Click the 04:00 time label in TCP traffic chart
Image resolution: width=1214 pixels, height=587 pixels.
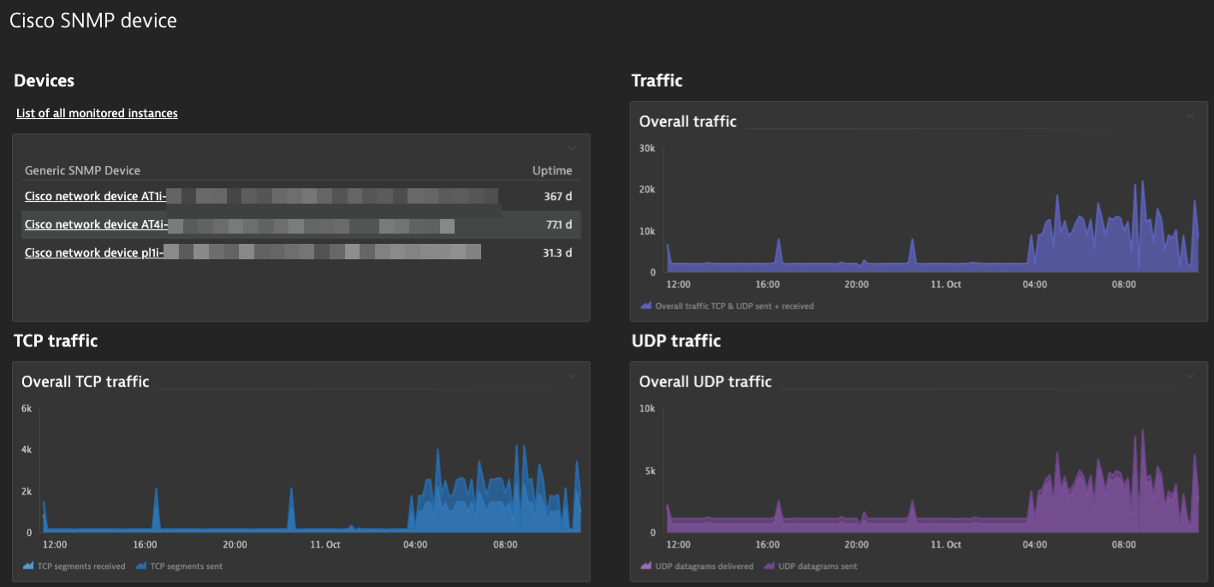[415, 544]
